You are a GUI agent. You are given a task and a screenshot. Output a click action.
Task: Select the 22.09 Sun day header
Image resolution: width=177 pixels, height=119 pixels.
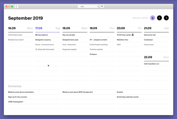point(156,57)
